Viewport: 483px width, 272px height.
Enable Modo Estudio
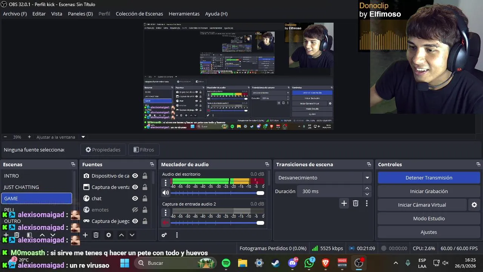(x=429, y=218)
